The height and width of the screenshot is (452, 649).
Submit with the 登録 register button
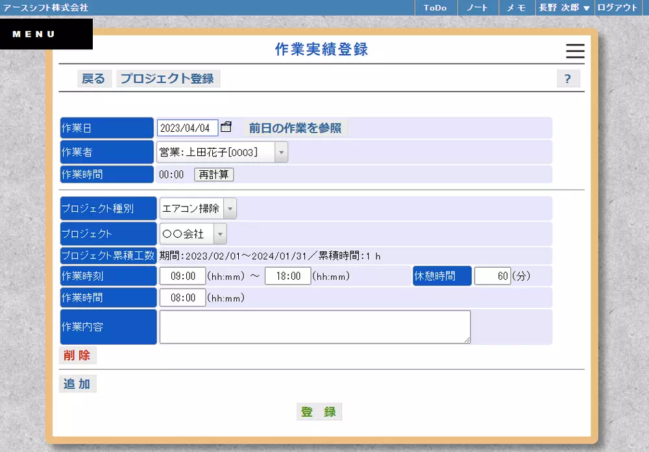click(x=319, y=411)
